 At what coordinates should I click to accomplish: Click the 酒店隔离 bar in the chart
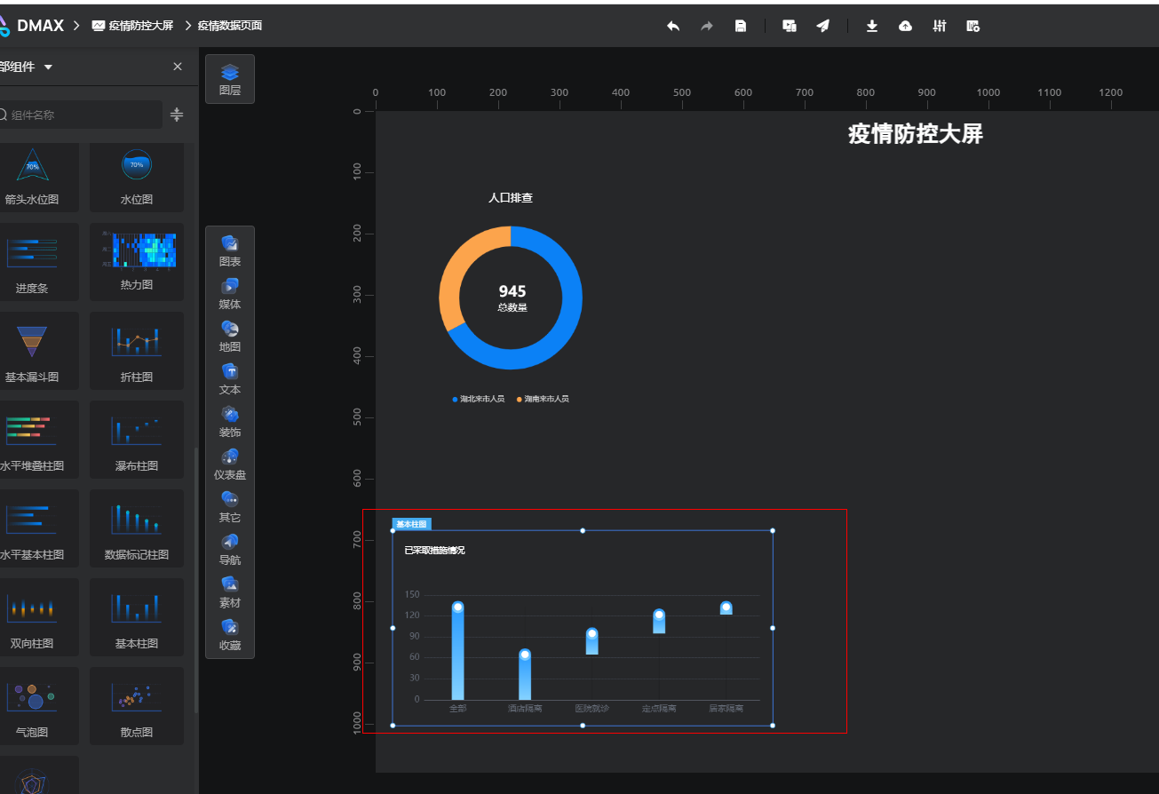coord(525,675)
